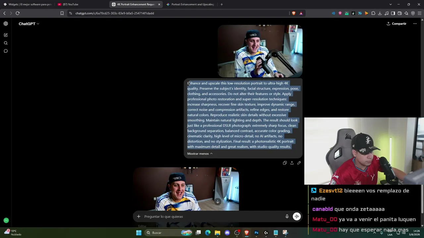Open the browser extensions puzzle icon
This screenshot has width=424, height=238.
373,13
